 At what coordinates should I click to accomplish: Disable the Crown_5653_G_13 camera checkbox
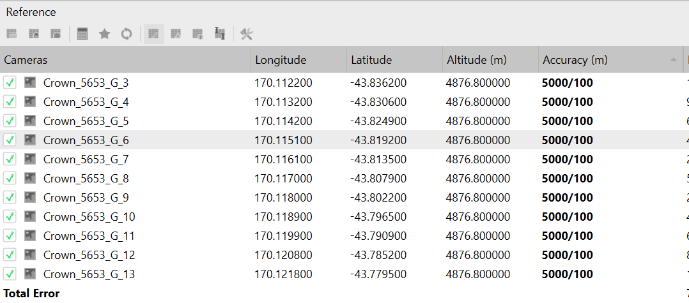click(x=10, y=274)
